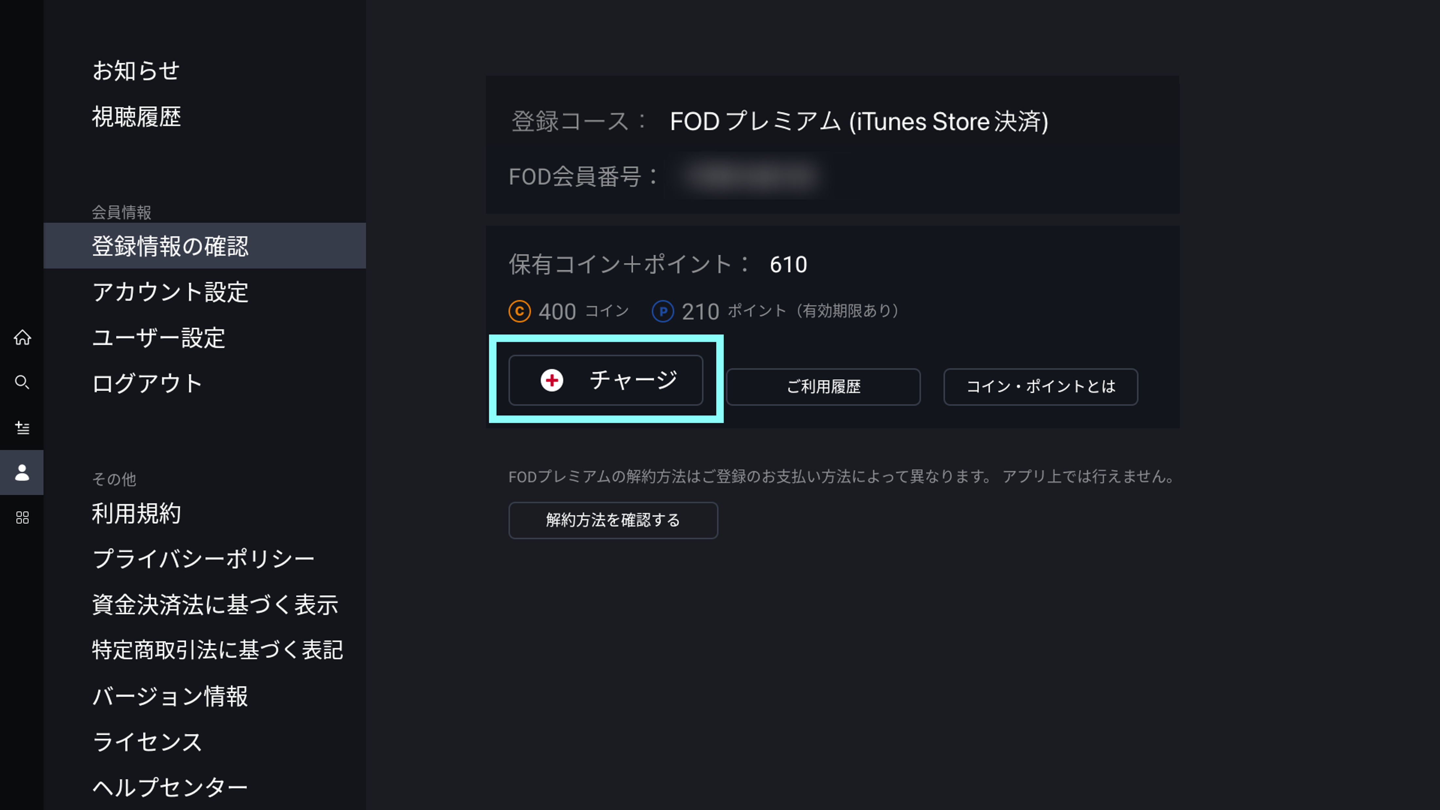Click the FODプレミアムの解約方法 notice text
This screenshot has width=1440, height=810.
[x=841, y=477]
